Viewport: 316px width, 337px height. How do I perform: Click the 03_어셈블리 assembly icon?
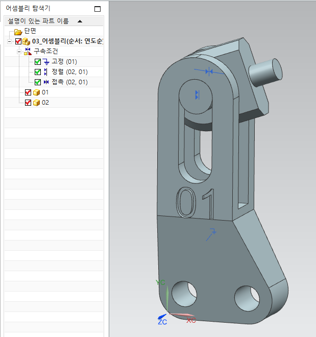click(x=26, y=41)
